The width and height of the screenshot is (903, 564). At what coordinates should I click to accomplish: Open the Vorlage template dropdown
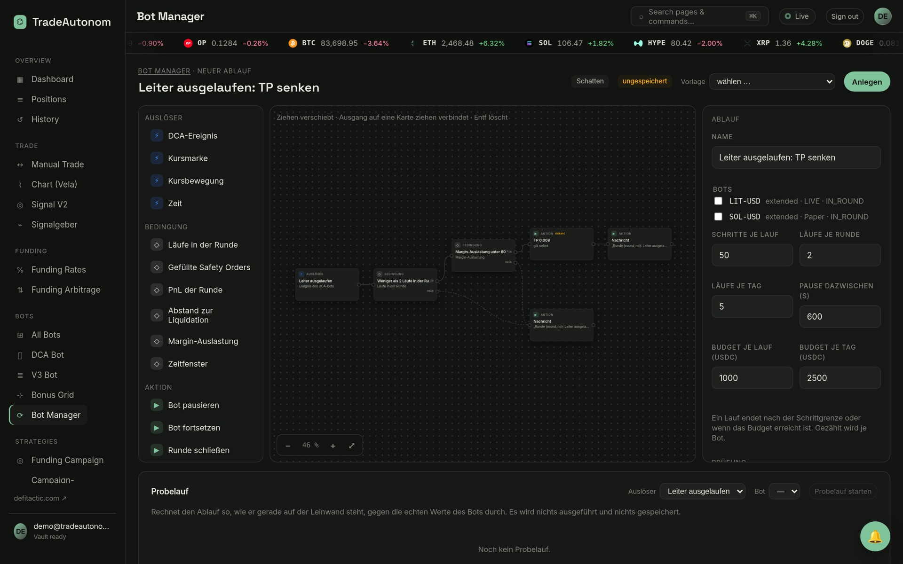click(772, 81)
